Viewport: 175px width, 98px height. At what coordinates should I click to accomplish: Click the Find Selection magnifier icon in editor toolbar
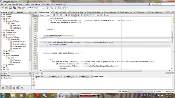click(66, 15)
